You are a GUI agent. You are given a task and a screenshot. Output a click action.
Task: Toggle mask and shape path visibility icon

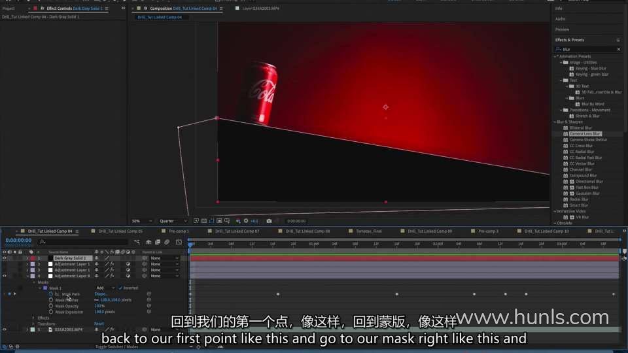(211, 221)
